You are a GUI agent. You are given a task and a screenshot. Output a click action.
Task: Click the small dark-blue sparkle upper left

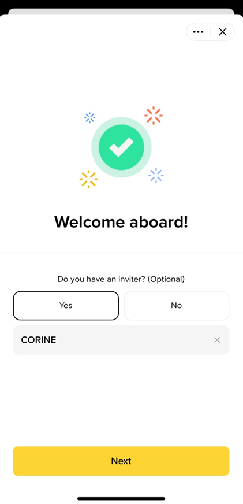point(89,118)
